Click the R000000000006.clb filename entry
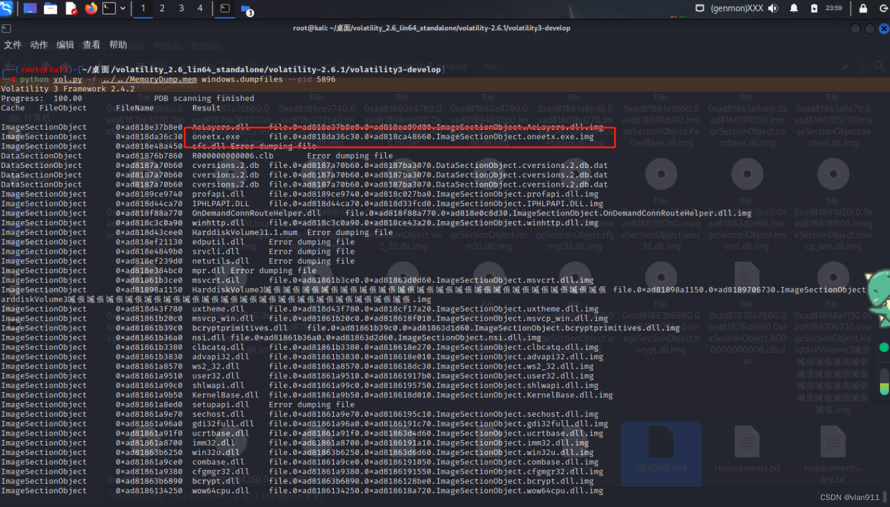The width and height of the screenshot is (890, 507). [233, 156]
